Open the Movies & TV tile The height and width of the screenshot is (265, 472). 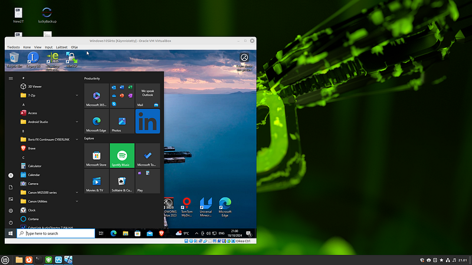coord(96,181)
